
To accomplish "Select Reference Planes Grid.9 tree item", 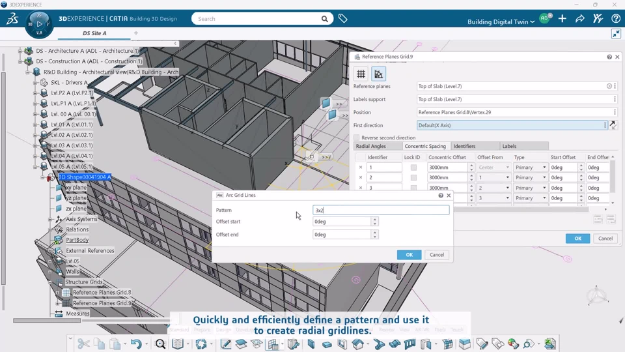I will [x=102, y=303].
